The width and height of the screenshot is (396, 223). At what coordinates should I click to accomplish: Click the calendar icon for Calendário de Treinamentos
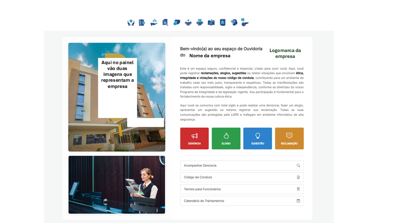click(x=298, y=201)
